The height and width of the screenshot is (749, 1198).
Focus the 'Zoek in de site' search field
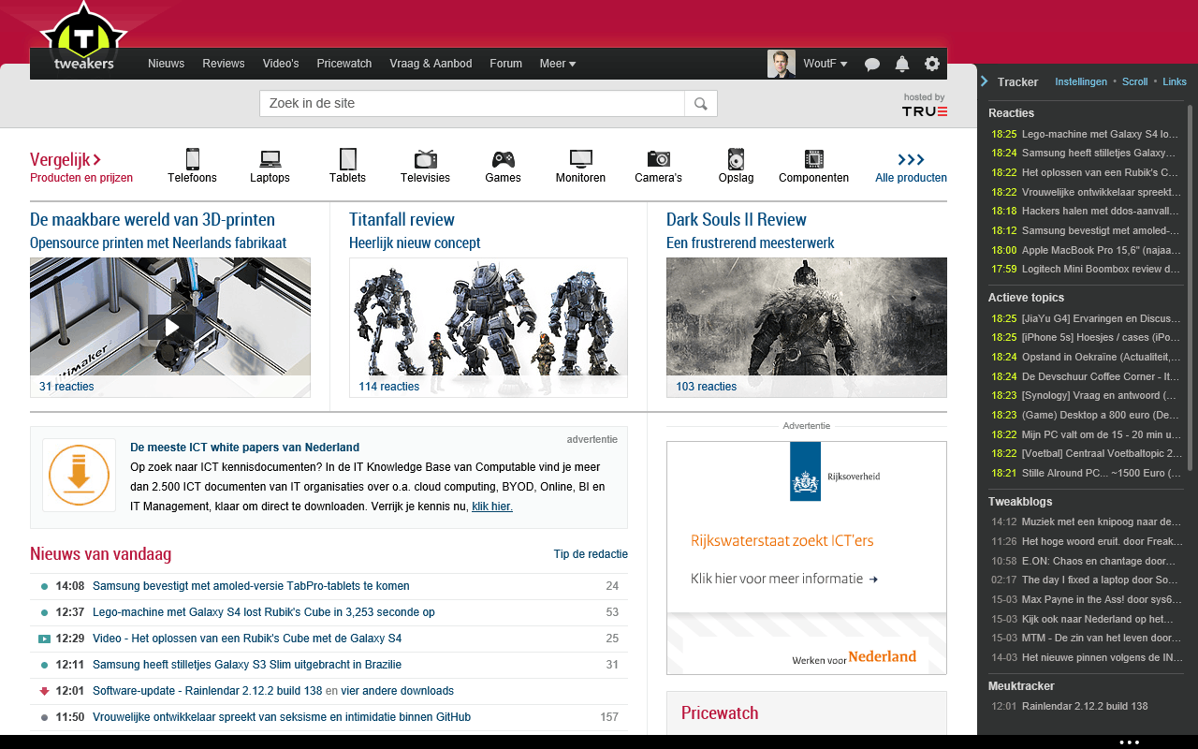pos(473,103)
